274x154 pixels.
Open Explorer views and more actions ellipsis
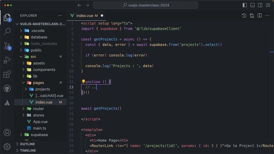[x=60, y=15]
